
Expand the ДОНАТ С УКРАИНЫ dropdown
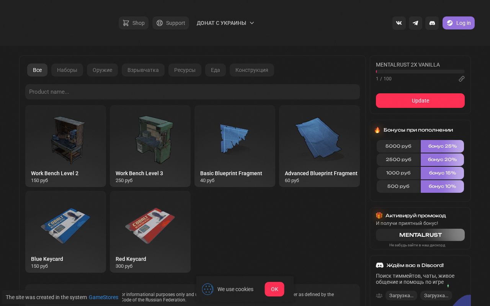(225, 23)
